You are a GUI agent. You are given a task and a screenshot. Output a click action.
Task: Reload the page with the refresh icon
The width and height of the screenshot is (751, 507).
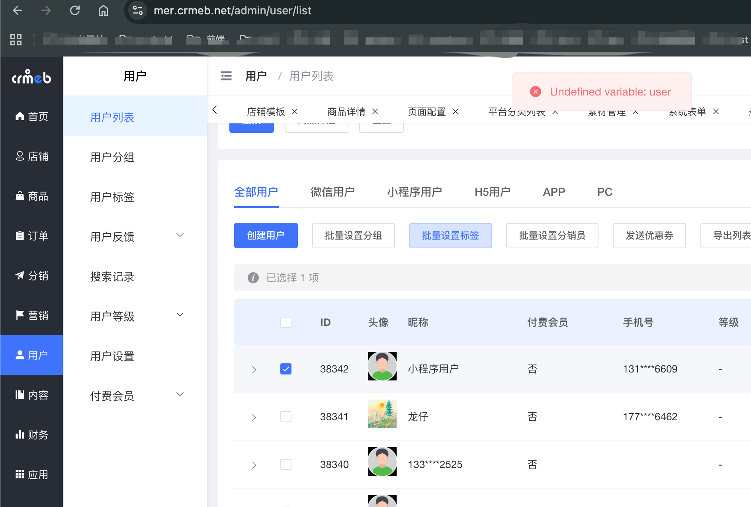point(75,10)
